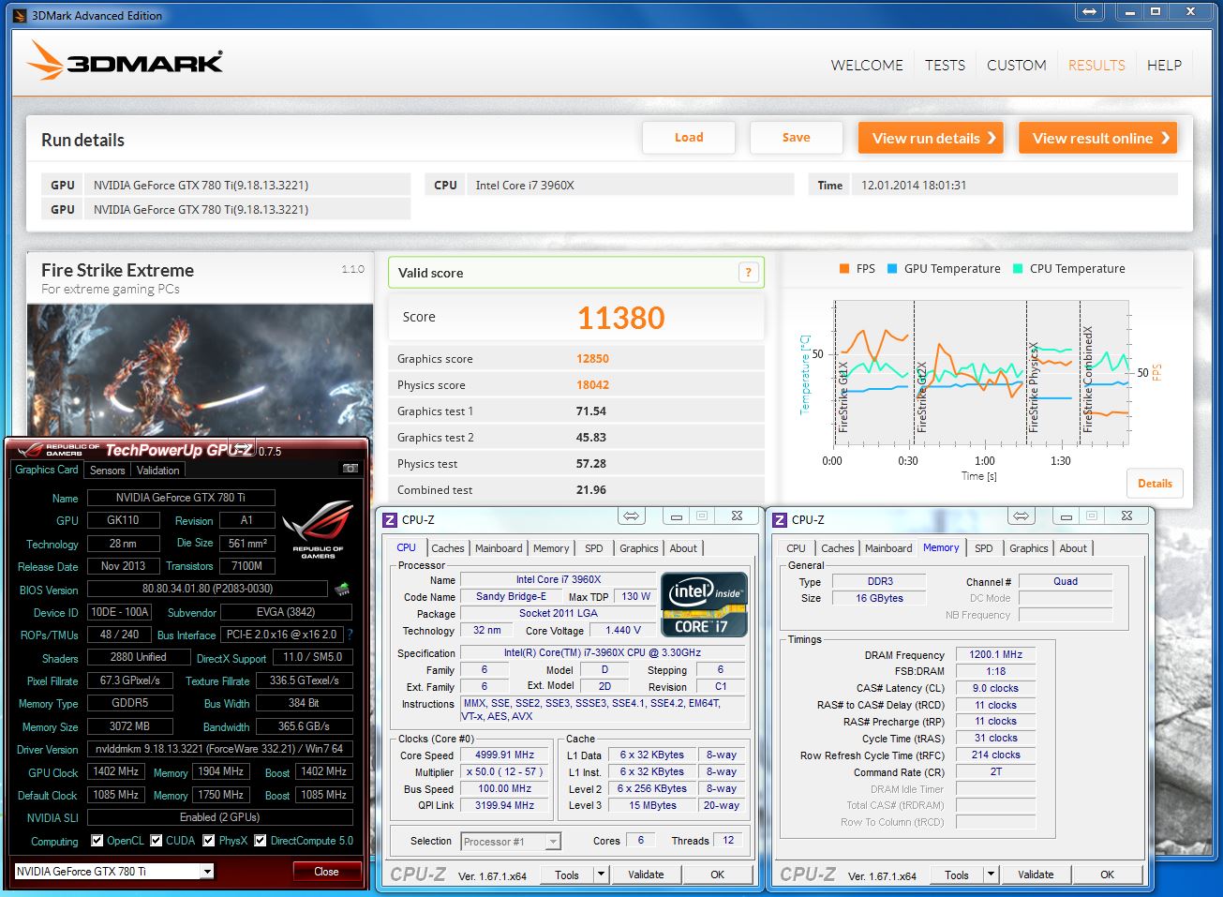The image size is (1223, 897).
Task: Click View run details button
Action: click(x=931, y=138)
